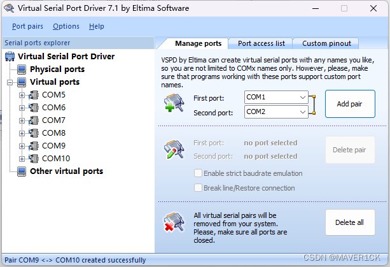Minimize the Virtual Serial Port Driver window
Image resolution: width=390 pixels, height=267 pixels.
pos(316,8)
